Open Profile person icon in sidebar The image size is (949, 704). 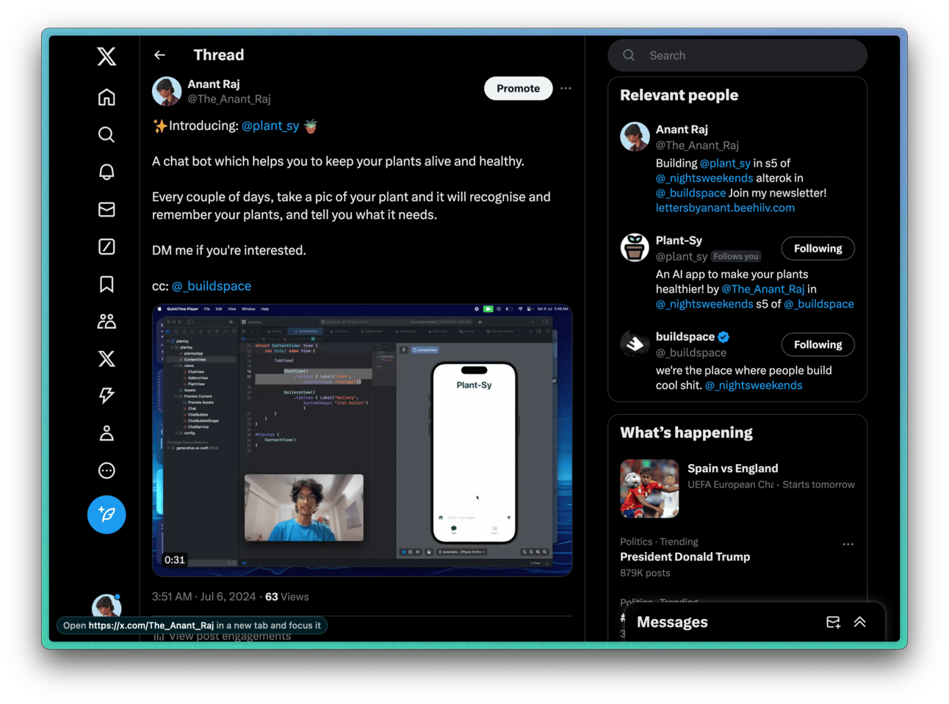107,433
